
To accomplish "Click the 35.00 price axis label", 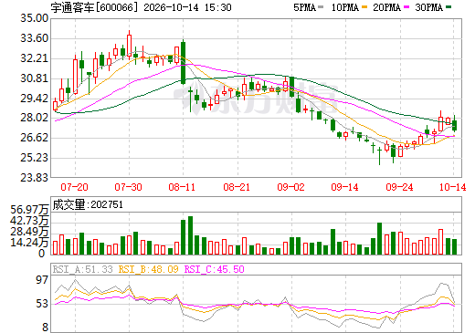I will click(x=34, y=18).
